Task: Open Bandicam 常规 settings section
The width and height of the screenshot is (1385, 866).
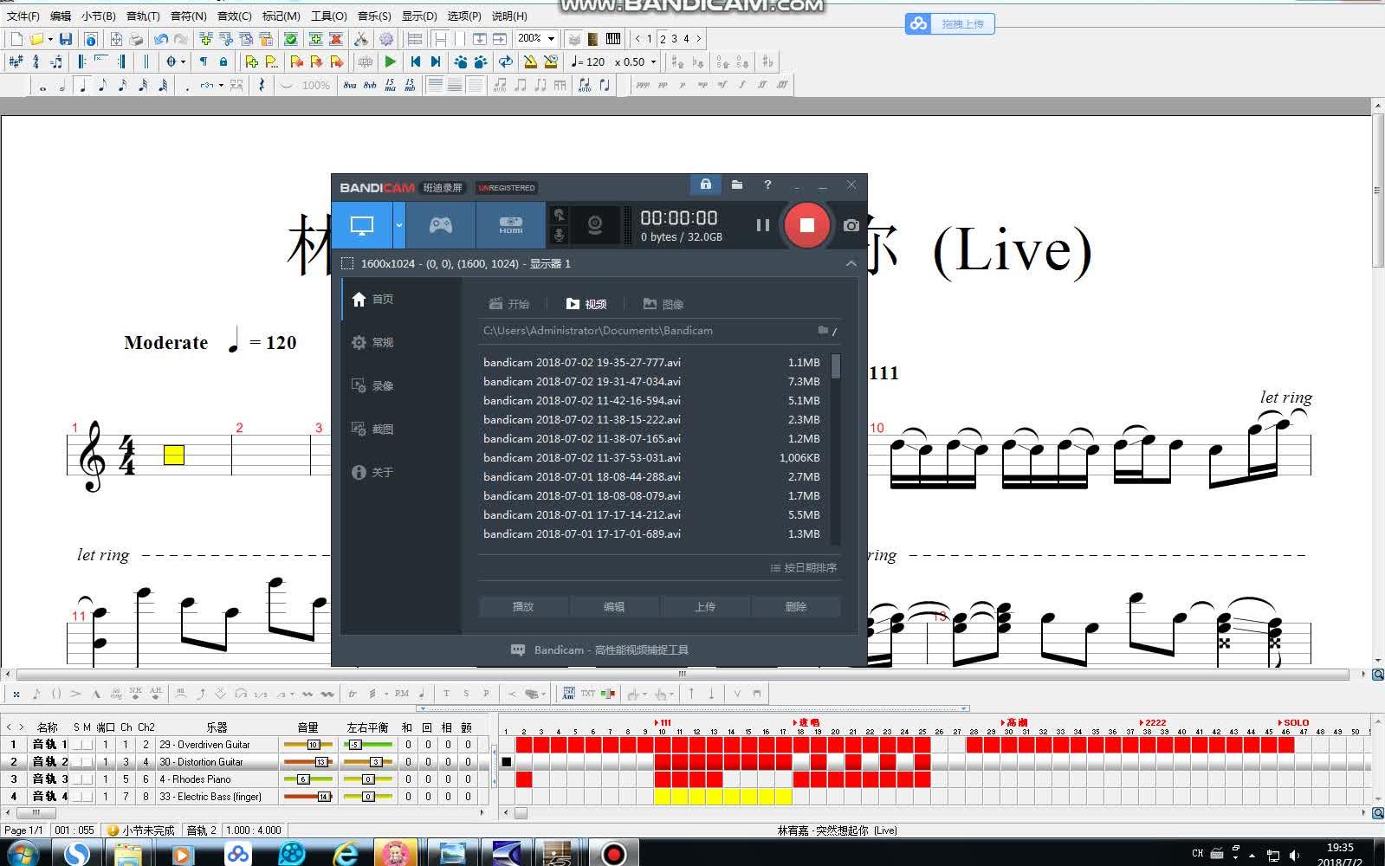Action: (372, 343)
